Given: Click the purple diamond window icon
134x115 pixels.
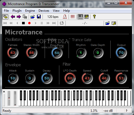Looking at the screenshot, I should click(x=4, y=4).
